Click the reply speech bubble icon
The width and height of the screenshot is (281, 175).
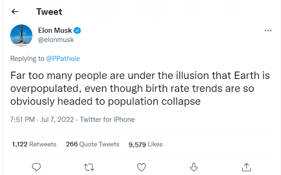pos(36,167)
